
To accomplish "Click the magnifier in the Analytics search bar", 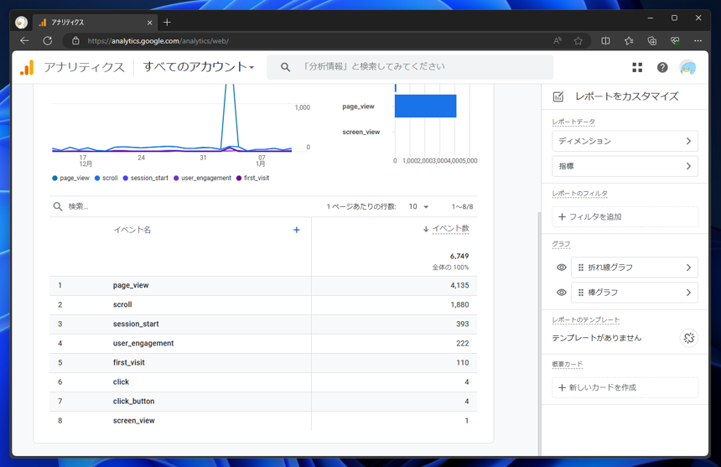I will [x=286, y=67].
